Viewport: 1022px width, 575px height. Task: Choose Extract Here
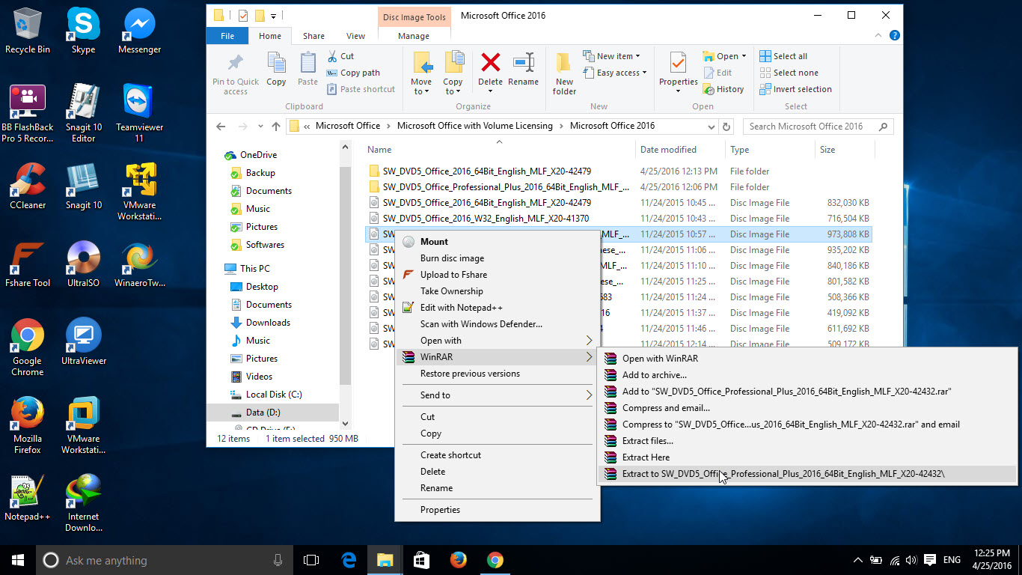[808, 457]
